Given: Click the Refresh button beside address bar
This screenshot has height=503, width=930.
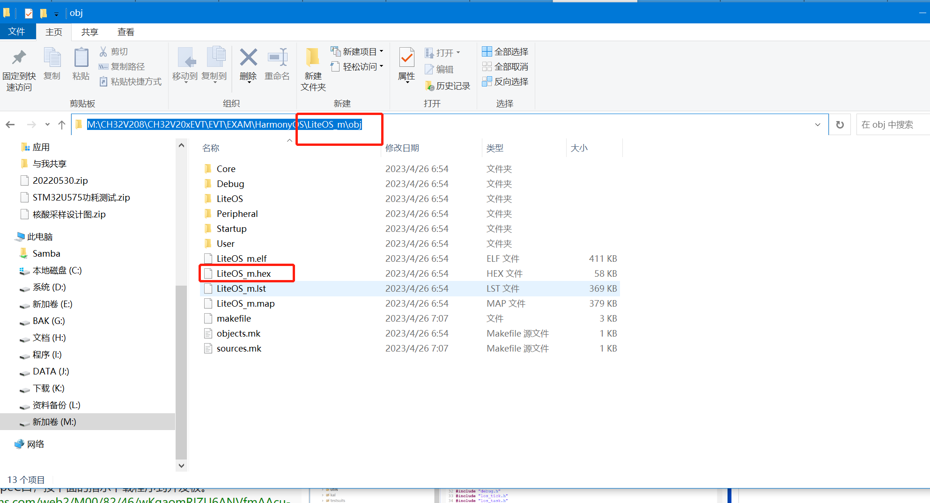Looking at the screenshot, I should (x=840, y=125).
